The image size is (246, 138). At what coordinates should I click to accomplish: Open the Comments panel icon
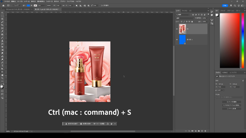[x=212, y=15]
